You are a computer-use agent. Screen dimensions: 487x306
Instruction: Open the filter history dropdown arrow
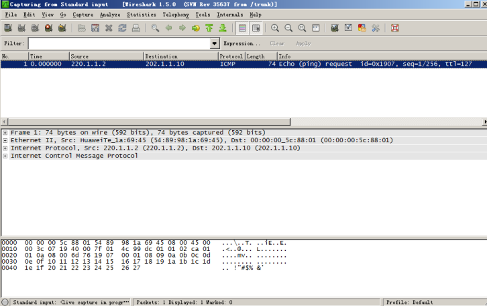[x=215, y=43]
